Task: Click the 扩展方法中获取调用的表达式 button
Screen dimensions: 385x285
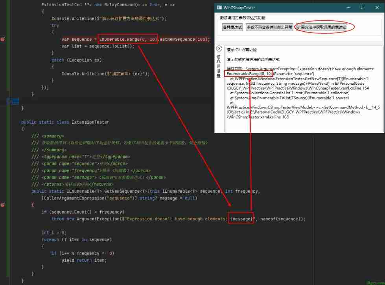Action: (322, 27)
